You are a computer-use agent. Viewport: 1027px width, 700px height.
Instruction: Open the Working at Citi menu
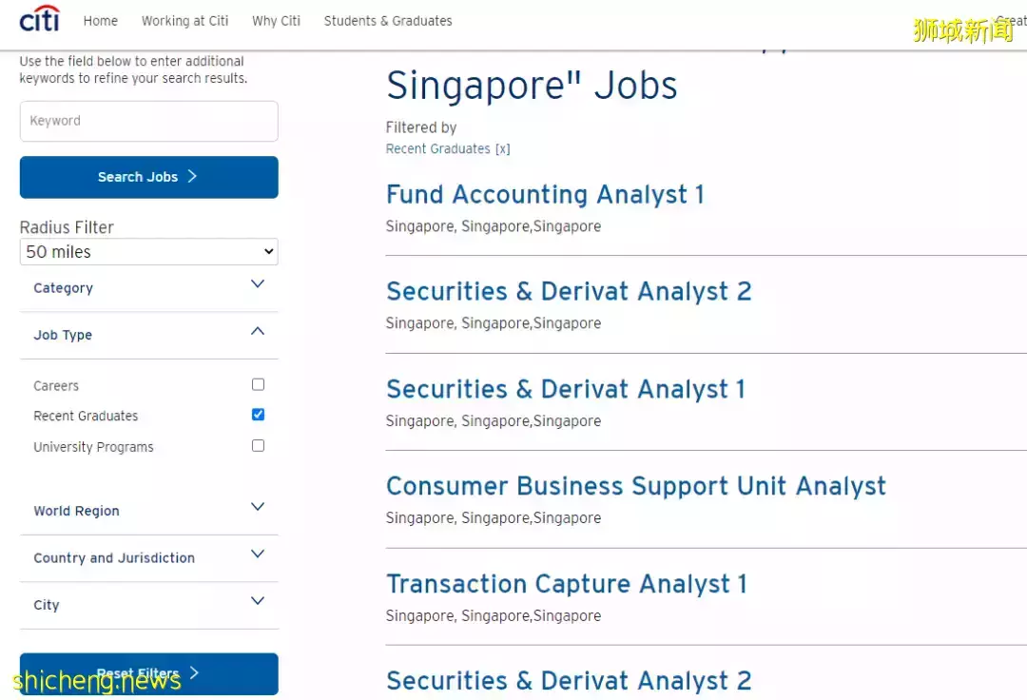click(x=184, y=21)
